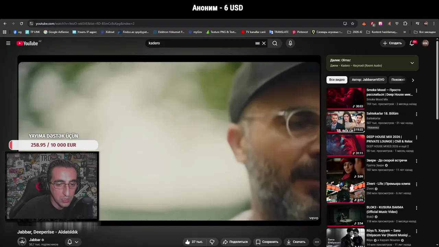This screenshot has width=439, height=247.
Task: Open the TV kanallar canli bookmark
Action: click(x=253, y=32)
